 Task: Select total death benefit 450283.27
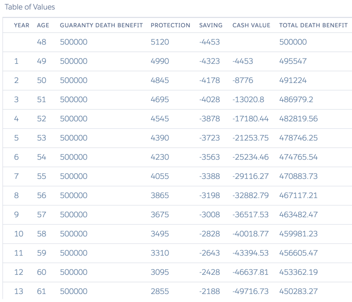click(x=298, y=291)
